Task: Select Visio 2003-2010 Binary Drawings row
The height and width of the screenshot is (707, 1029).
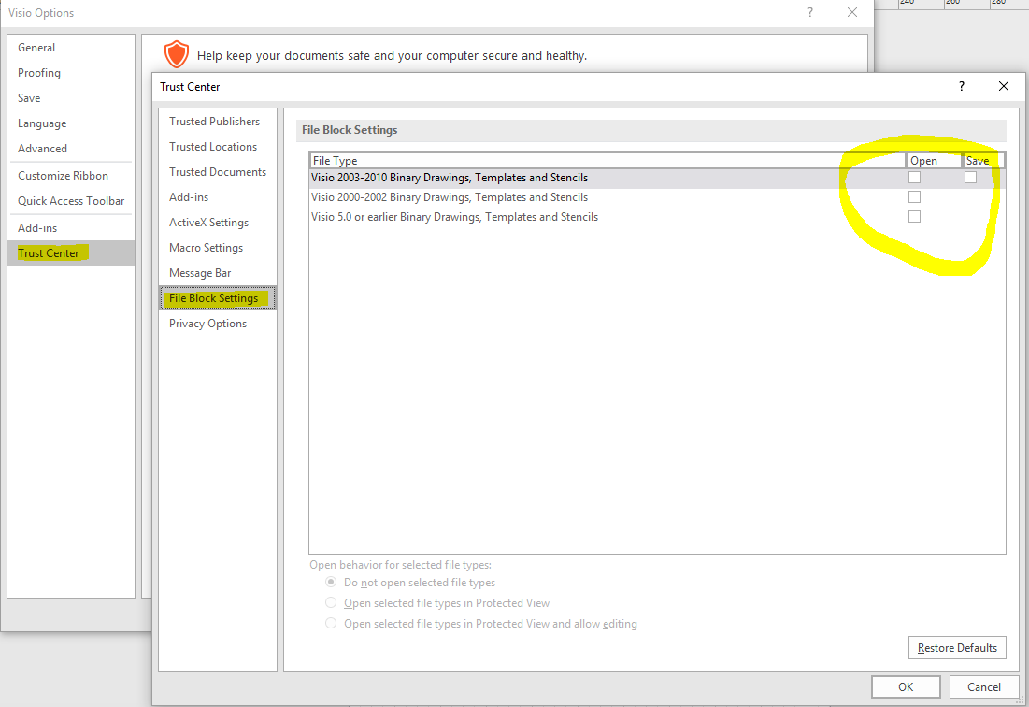Action: tap(657, 178)
